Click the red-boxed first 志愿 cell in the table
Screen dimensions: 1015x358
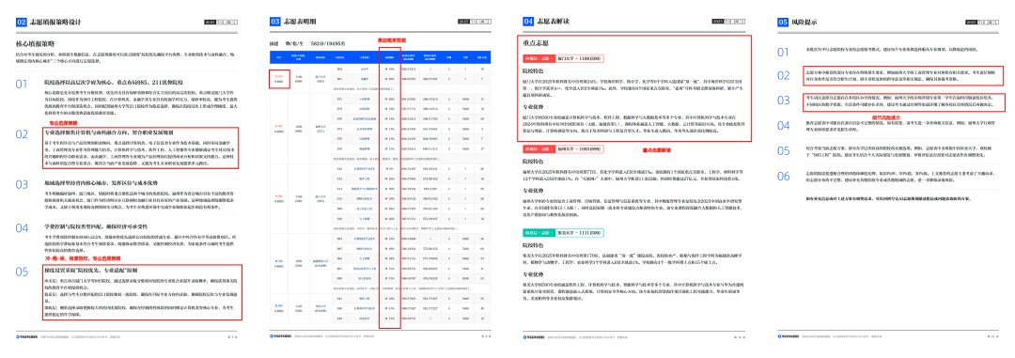279,78
